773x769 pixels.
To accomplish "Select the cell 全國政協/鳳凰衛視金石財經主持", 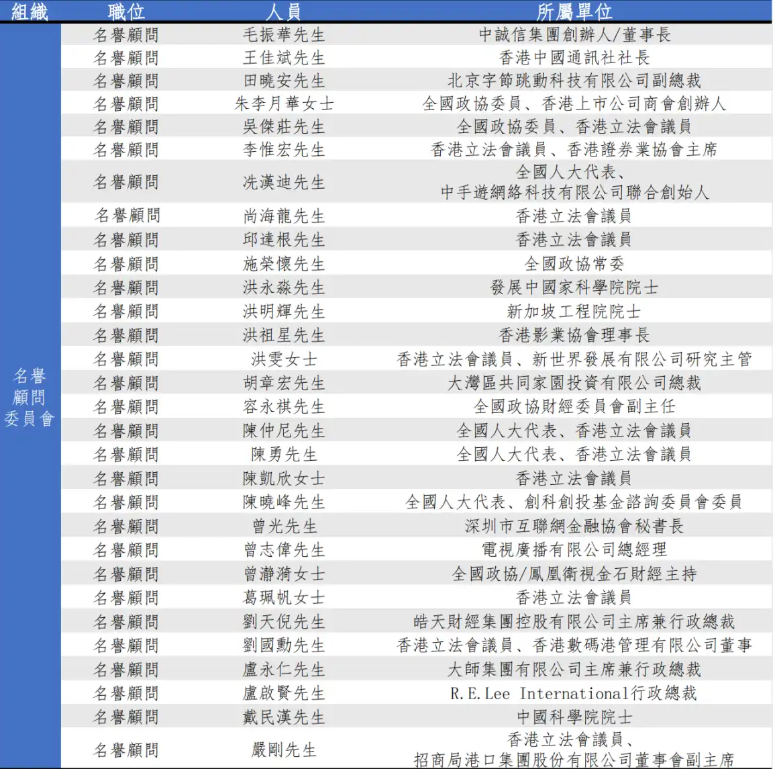I will 575,574.
